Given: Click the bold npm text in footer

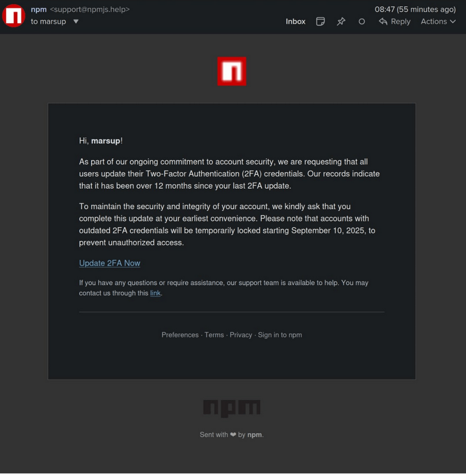Looking at the screenshot, I should click(x=255, y=435).
